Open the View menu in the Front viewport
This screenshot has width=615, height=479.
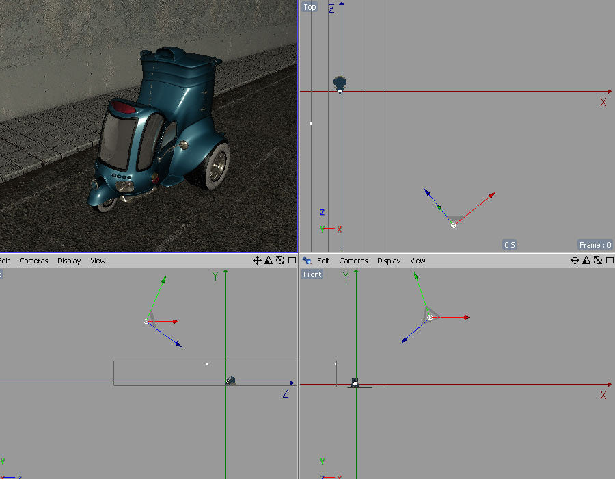tap(418, 260)
